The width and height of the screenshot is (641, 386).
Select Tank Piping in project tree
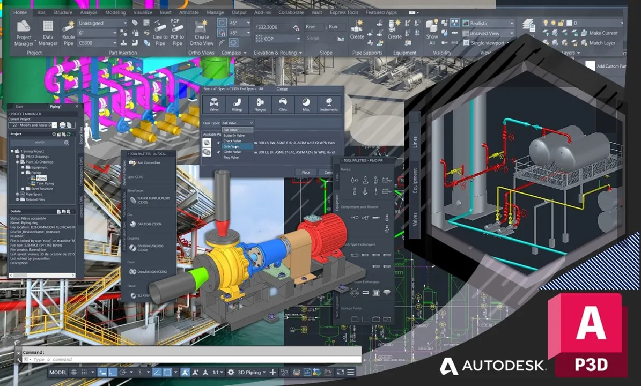(45, 183)
